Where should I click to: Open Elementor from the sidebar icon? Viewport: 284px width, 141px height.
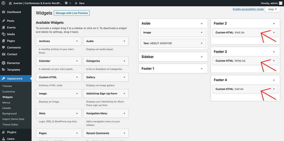[4, 63]
